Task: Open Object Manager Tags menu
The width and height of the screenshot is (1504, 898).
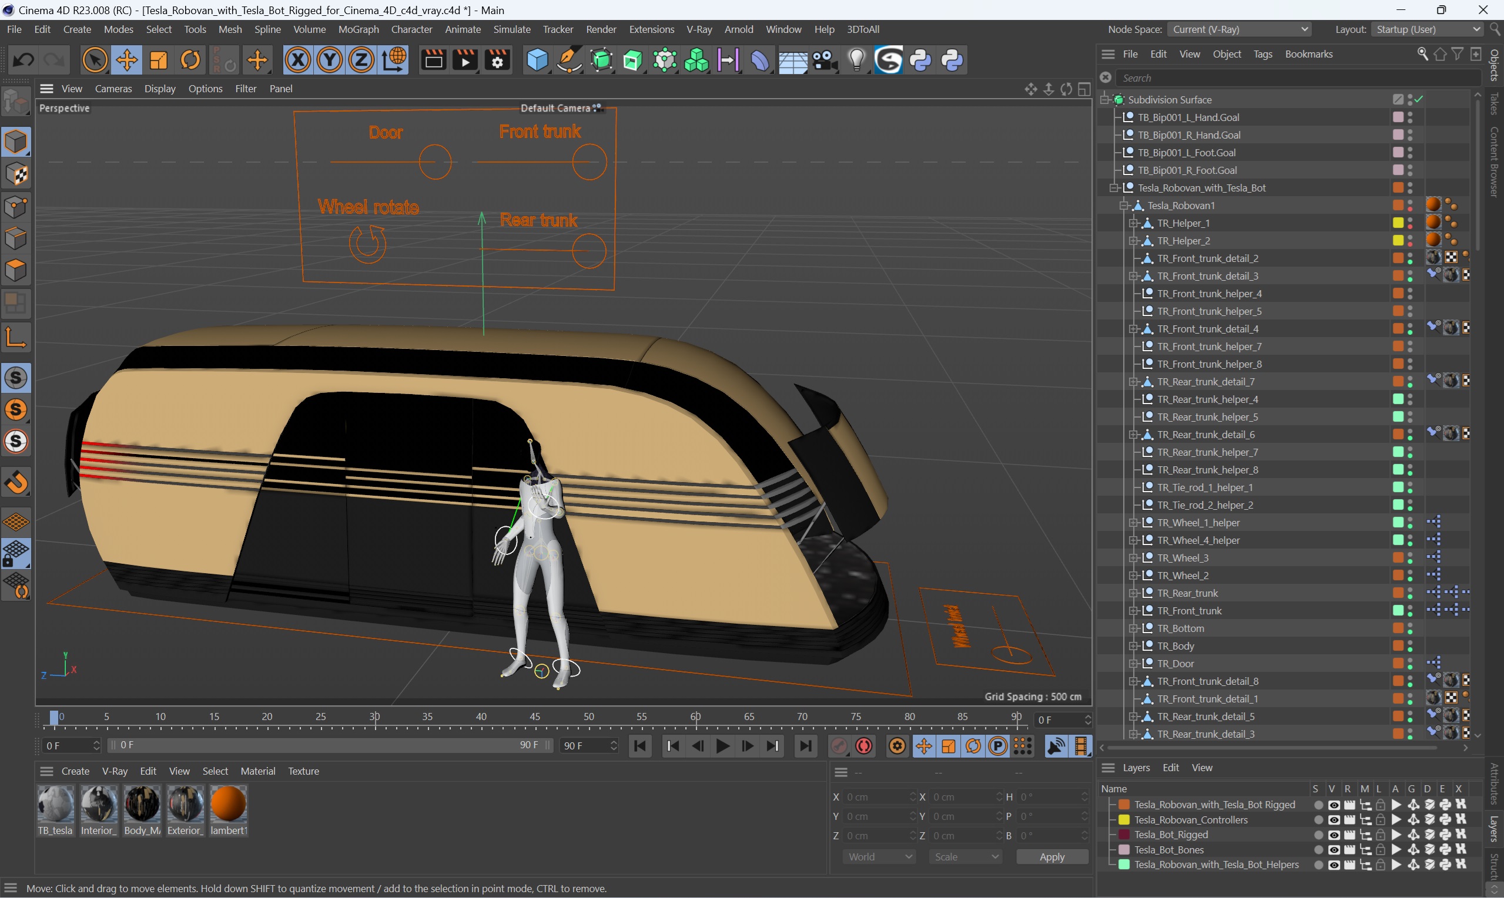Action: (x=1262, y=54)
